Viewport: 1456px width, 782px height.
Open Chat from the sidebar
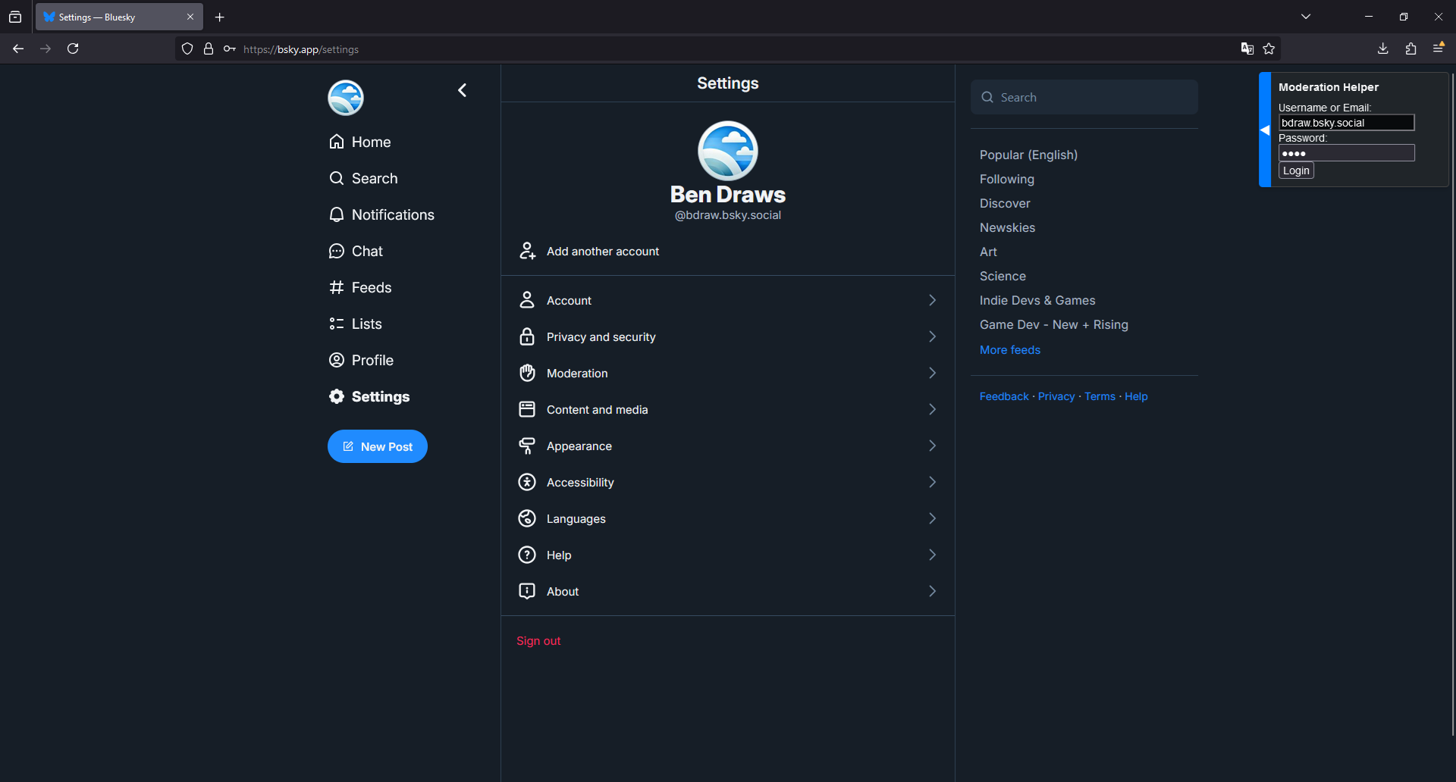pyautogui.click(x=356, y=251)
